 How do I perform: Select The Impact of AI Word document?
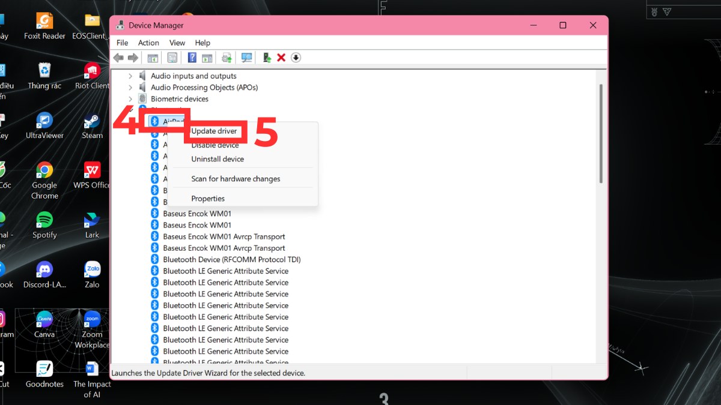coord(92,379)
